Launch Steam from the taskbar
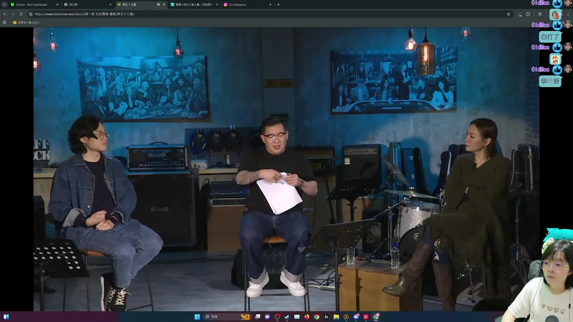 (287, 317)
